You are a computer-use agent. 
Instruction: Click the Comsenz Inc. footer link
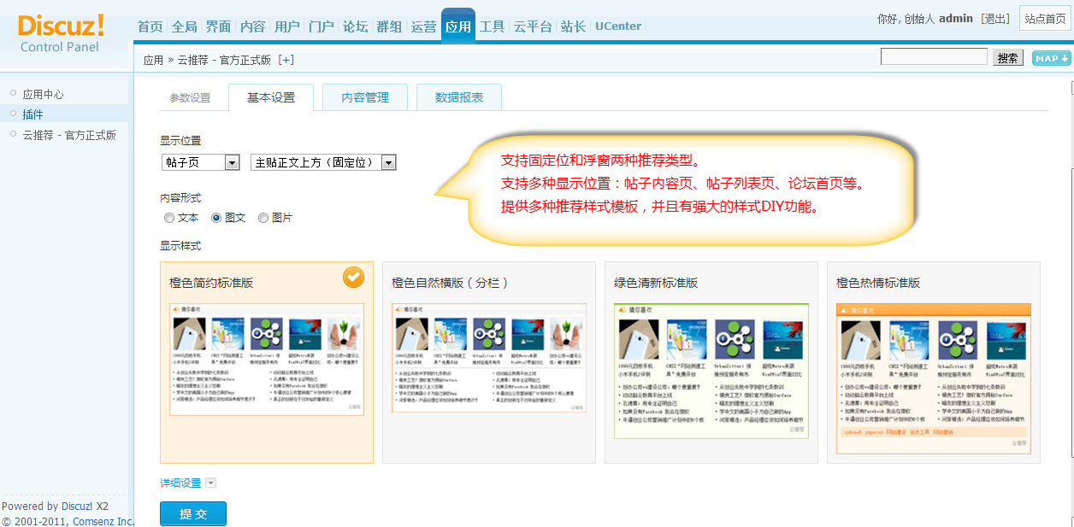pos(103,521)
